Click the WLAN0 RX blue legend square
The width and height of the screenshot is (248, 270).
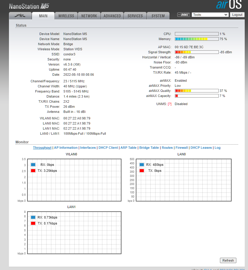[x=33, y=165]
